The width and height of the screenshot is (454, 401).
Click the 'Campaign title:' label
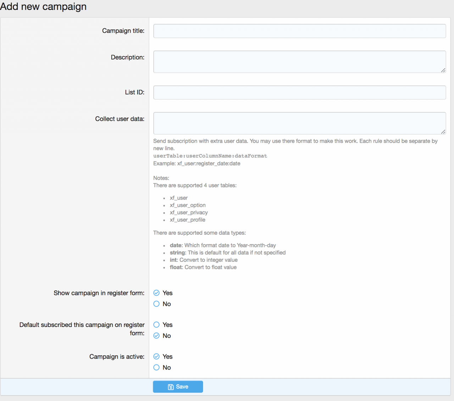123,31
